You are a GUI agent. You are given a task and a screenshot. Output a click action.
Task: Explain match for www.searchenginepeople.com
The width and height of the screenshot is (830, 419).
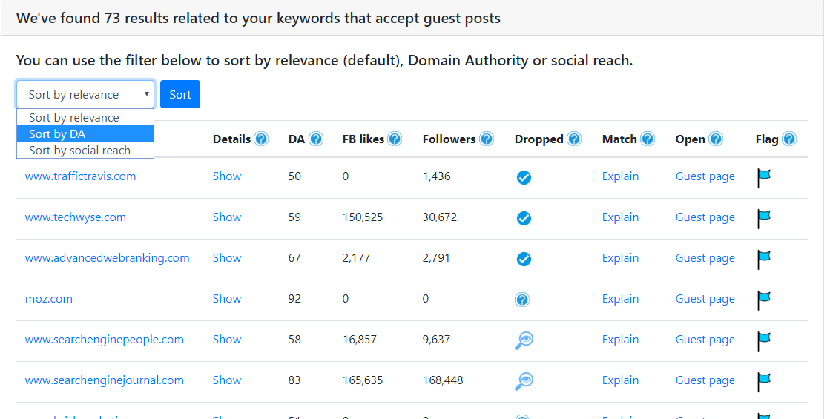[620, 339]
